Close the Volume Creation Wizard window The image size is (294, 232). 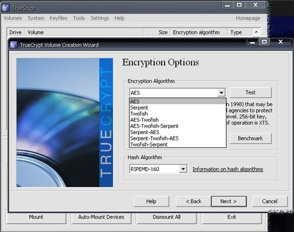click(280, 42)
